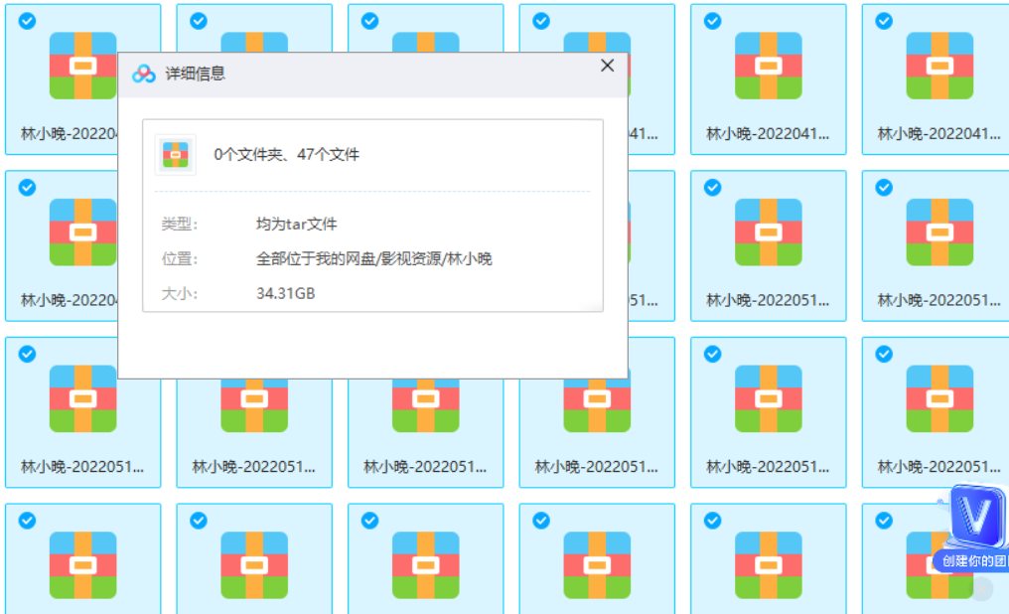Uncheck the third-row leftmost file tile checkmark
This screenshot has height=614, width=1009.
[27, 354]
